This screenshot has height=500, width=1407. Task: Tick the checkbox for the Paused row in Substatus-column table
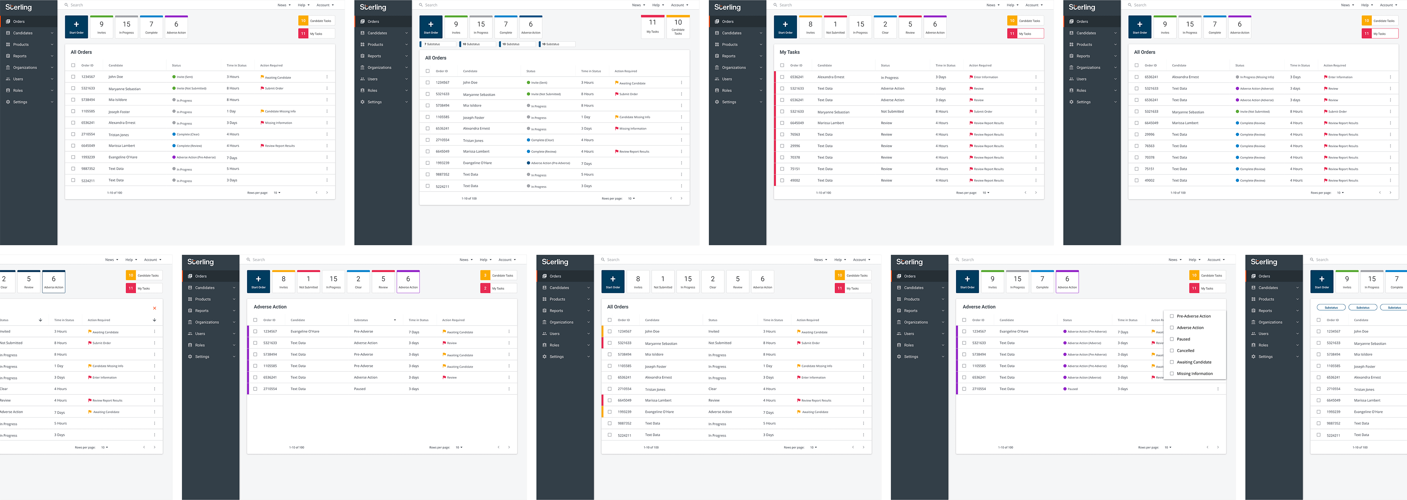(255, 389)
